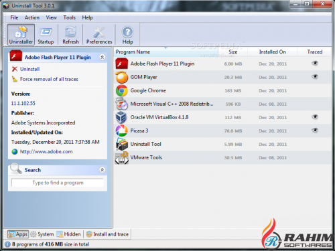Open the Action menu

pos(32,17)
